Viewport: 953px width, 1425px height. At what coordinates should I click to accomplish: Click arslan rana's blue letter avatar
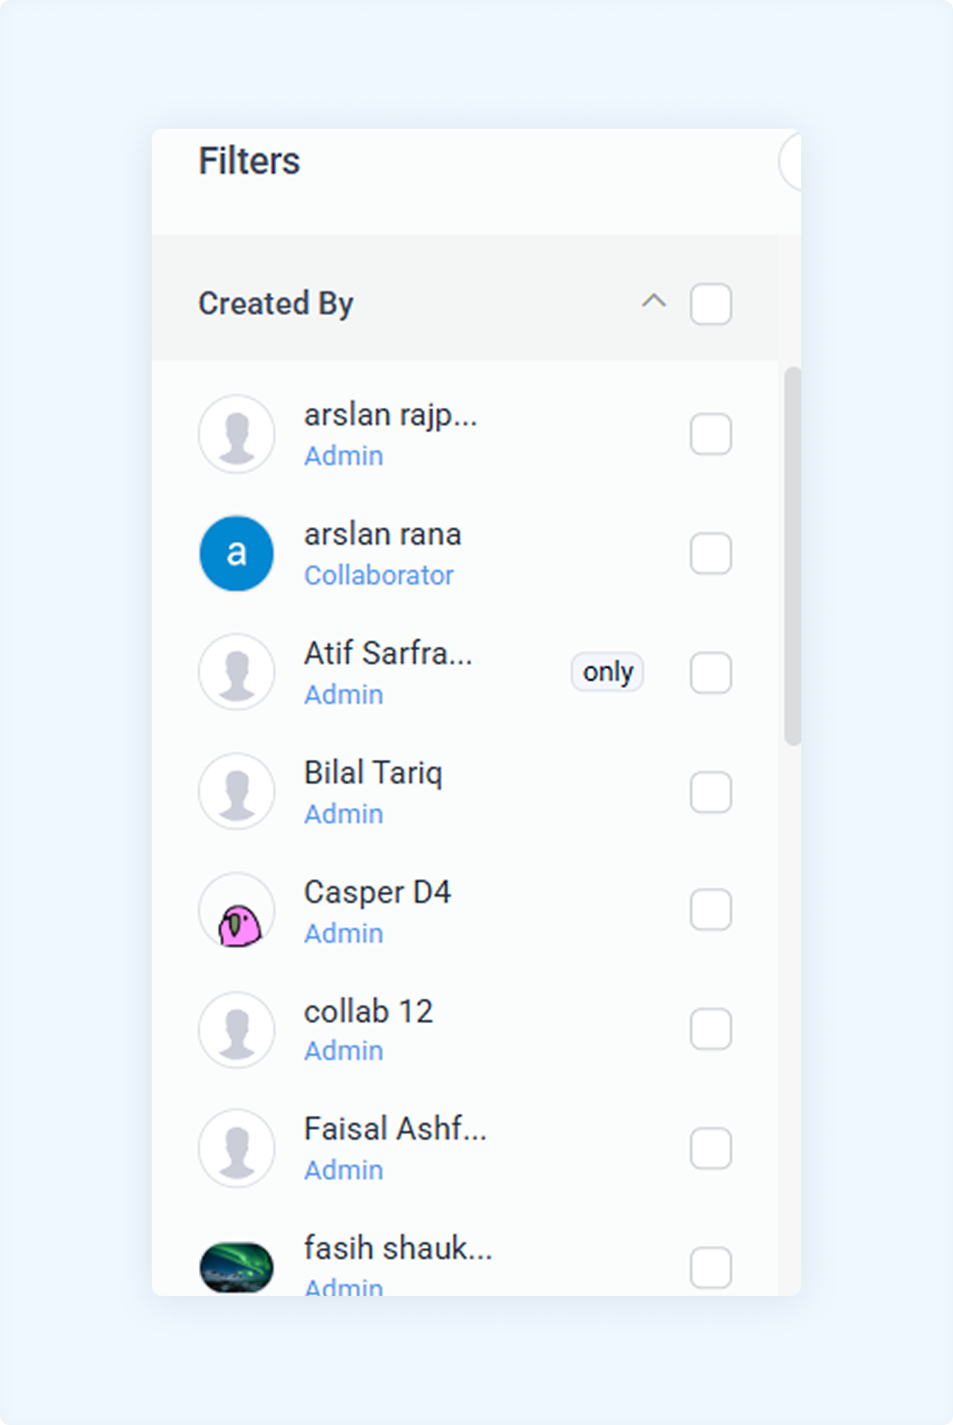pos(237,553)
